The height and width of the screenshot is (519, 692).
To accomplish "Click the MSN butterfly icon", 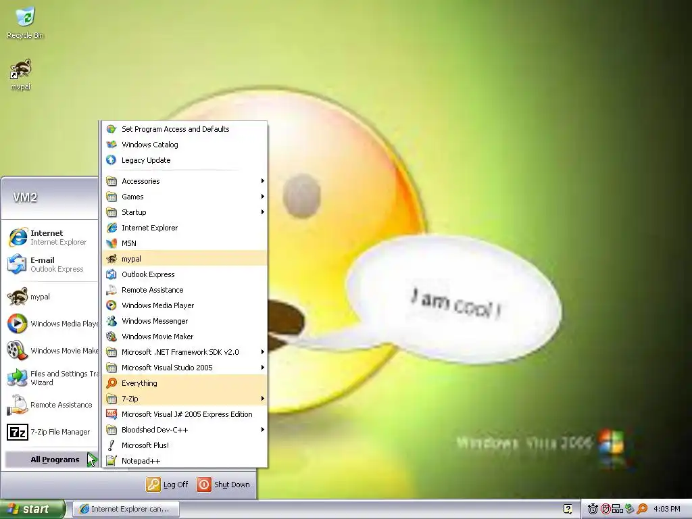I will pyautogui.click(x=112, y=243).
